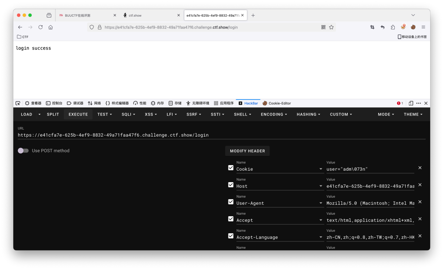Viewport: 442px width, 268px height.
Task: Click the screenshot crop icon in toolbar
Action: click(372, 27)
